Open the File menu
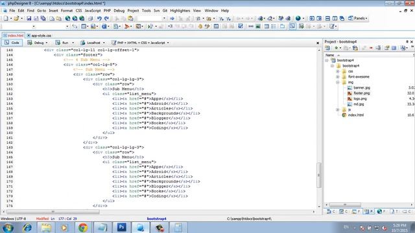 coord(12,10)
